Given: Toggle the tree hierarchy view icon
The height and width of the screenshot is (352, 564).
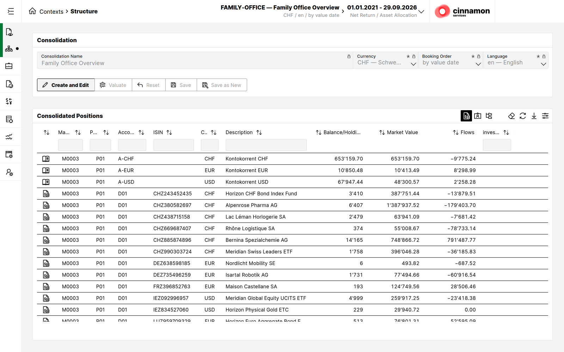Looking at the screenshot, I should coord(489,116).
